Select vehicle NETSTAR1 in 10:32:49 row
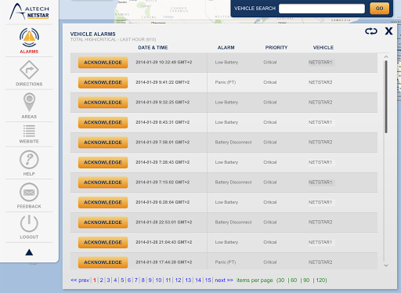Viewport: 401px width, 293px height. point(320,63)
